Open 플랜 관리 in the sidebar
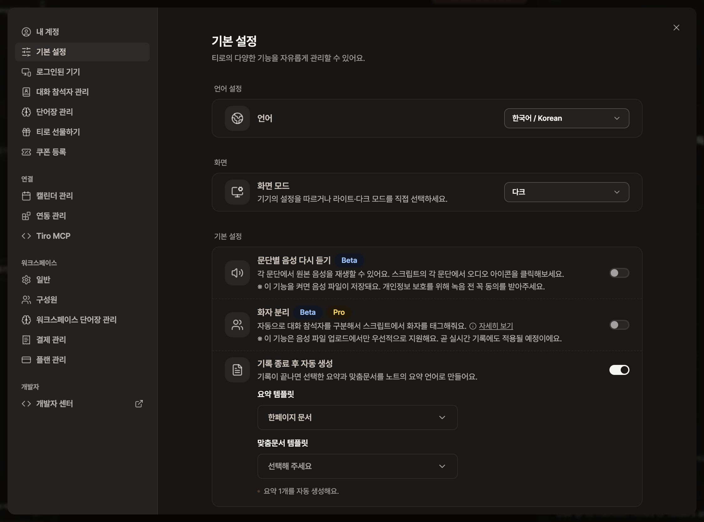This screenshot has height=522, width=704. [82, 360]
